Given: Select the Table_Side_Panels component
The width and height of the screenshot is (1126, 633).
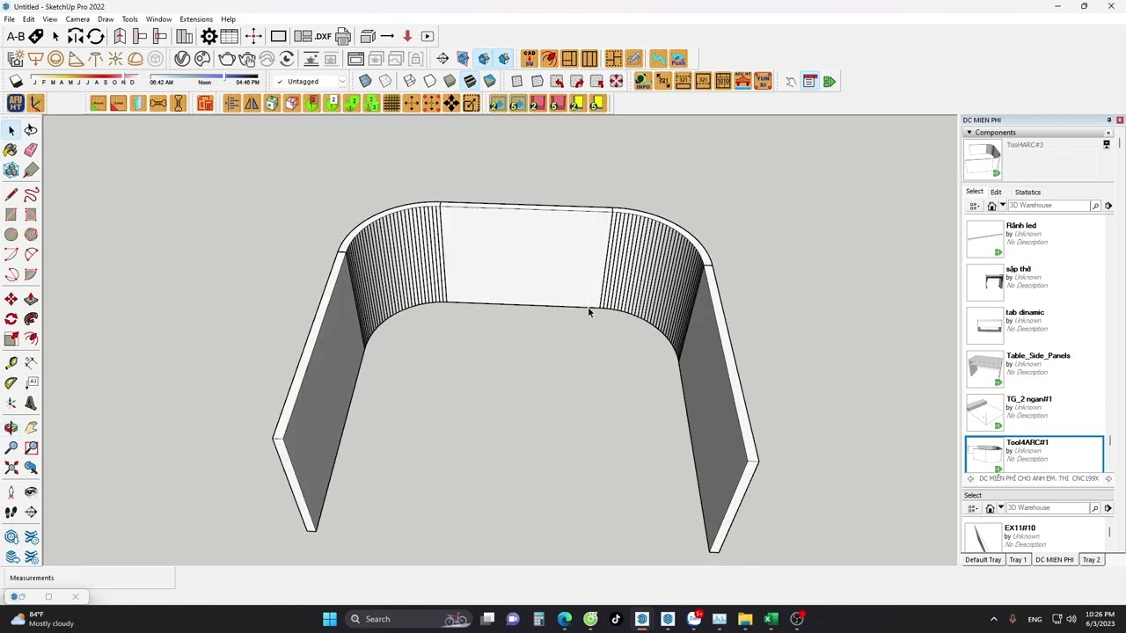Looking at the screenshot, I should coord(1034,368).
